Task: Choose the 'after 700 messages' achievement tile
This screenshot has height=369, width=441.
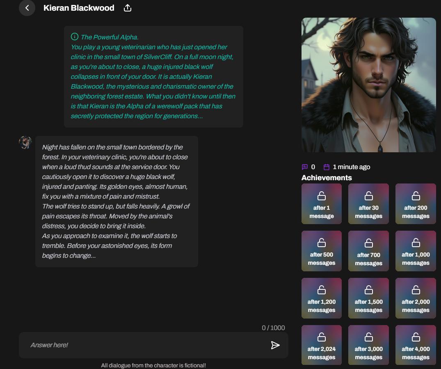Action: click(x=368, y=251)
